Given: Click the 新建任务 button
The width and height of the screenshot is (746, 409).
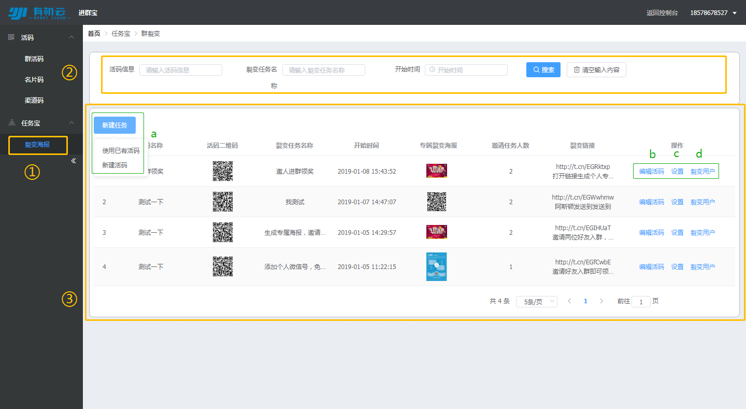Looking at the screenshot, I should point(114,125).
